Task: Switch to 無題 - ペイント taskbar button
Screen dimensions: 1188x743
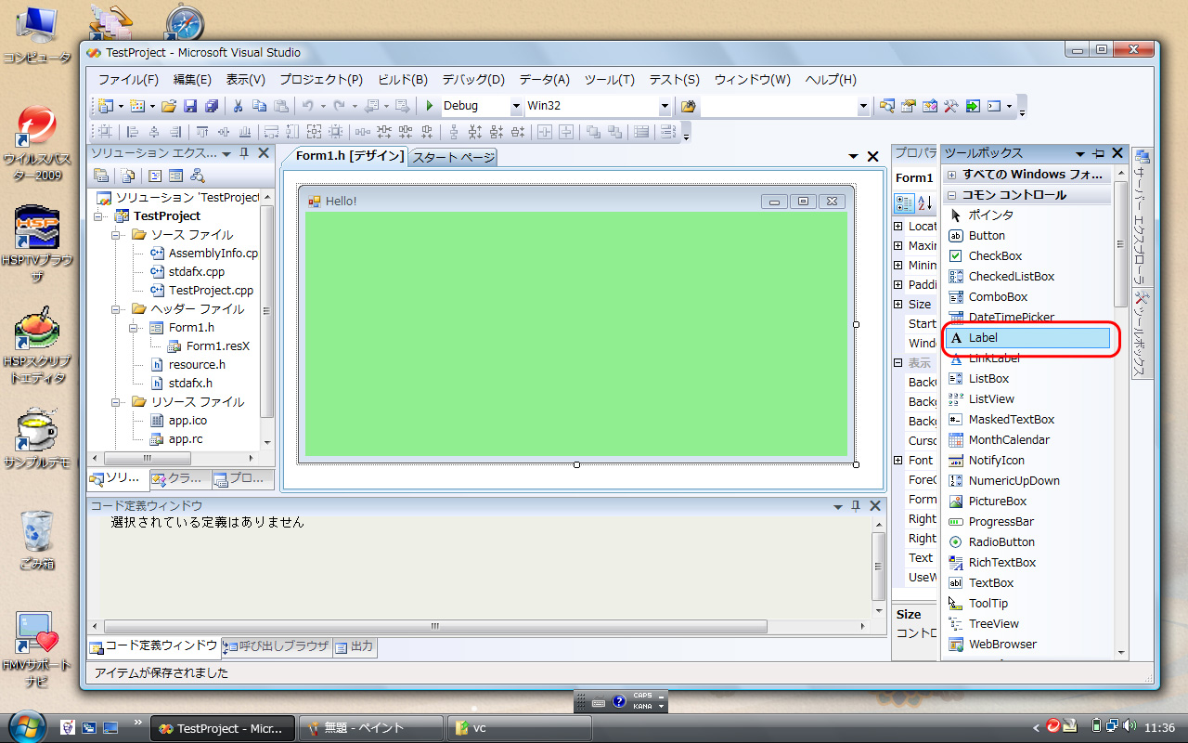Action: pos(371,729)
